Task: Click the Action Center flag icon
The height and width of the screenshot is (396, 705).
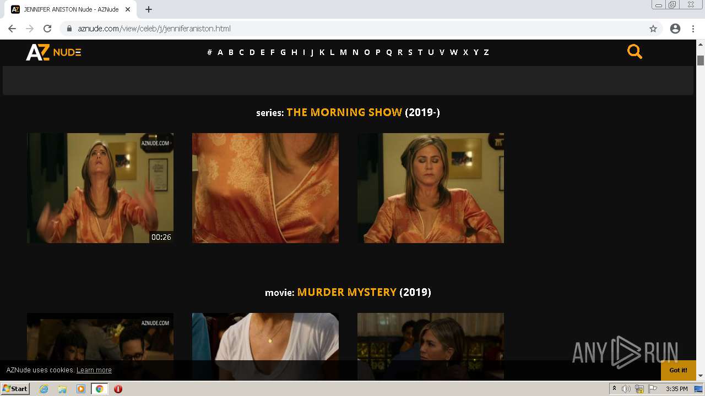Action: (653, 389)
